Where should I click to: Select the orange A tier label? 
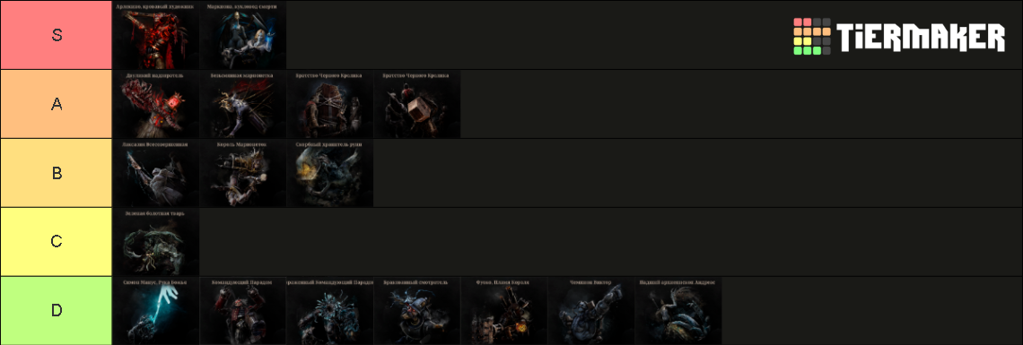pos(57,104)
